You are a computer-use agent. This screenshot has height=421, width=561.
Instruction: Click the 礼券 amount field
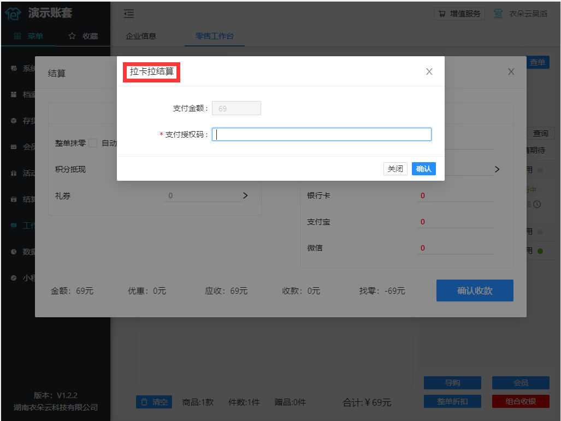(x=203, y=195)
